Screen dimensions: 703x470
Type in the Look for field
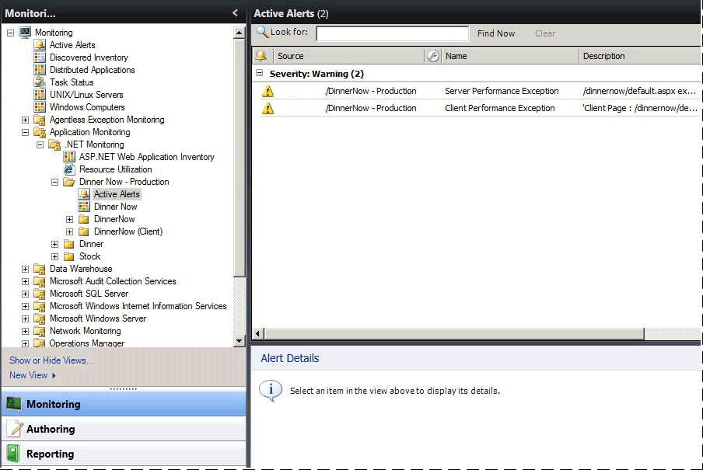393,33
